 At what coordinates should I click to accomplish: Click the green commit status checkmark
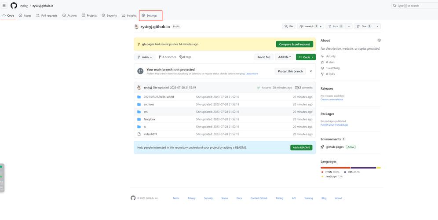(x=259, y=88)
